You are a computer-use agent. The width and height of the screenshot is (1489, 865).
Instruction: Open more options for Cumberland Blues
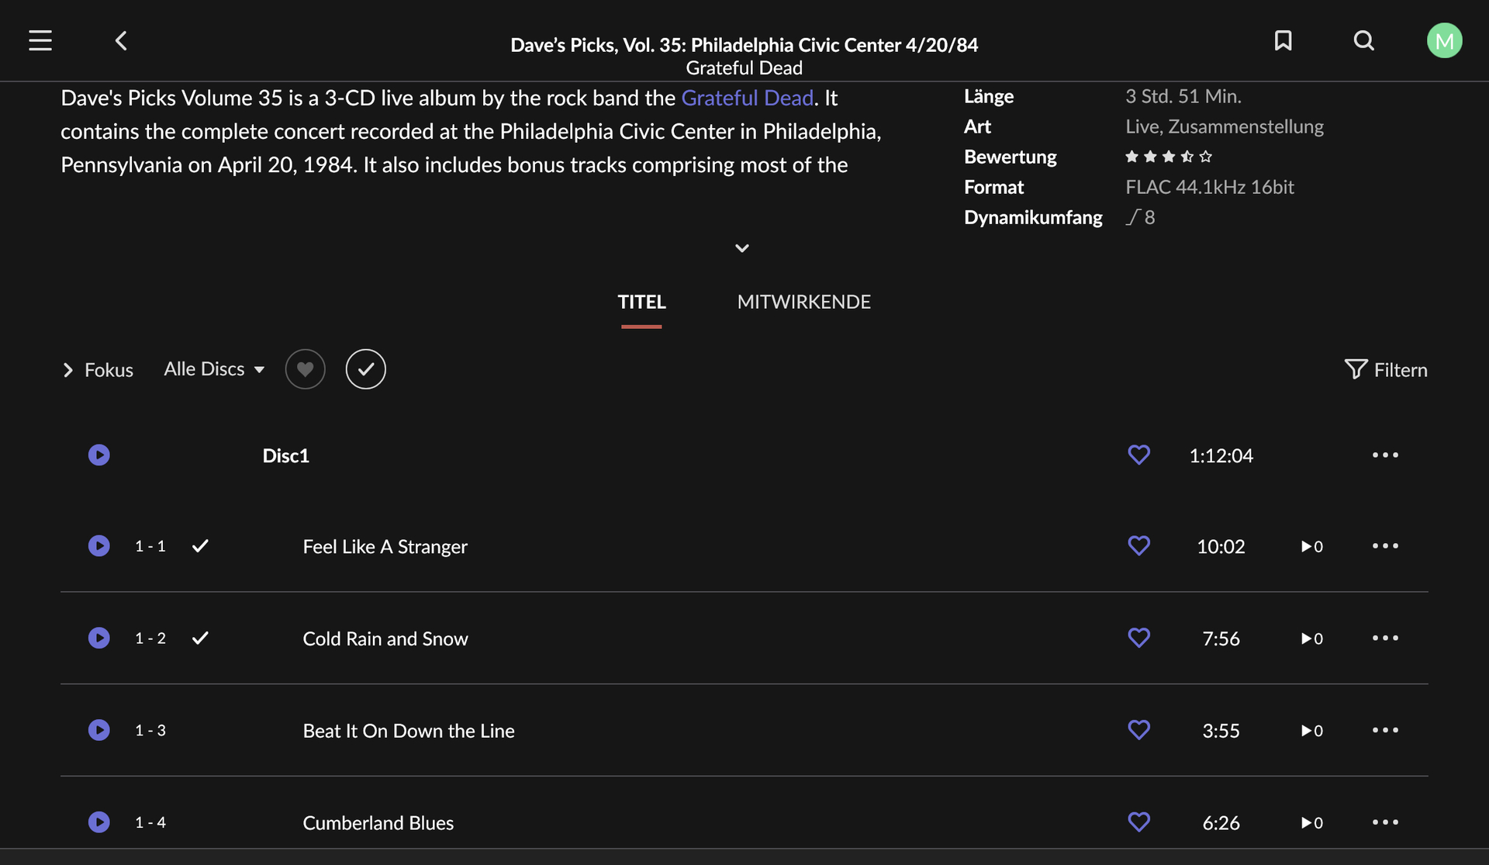point(1385,822)
